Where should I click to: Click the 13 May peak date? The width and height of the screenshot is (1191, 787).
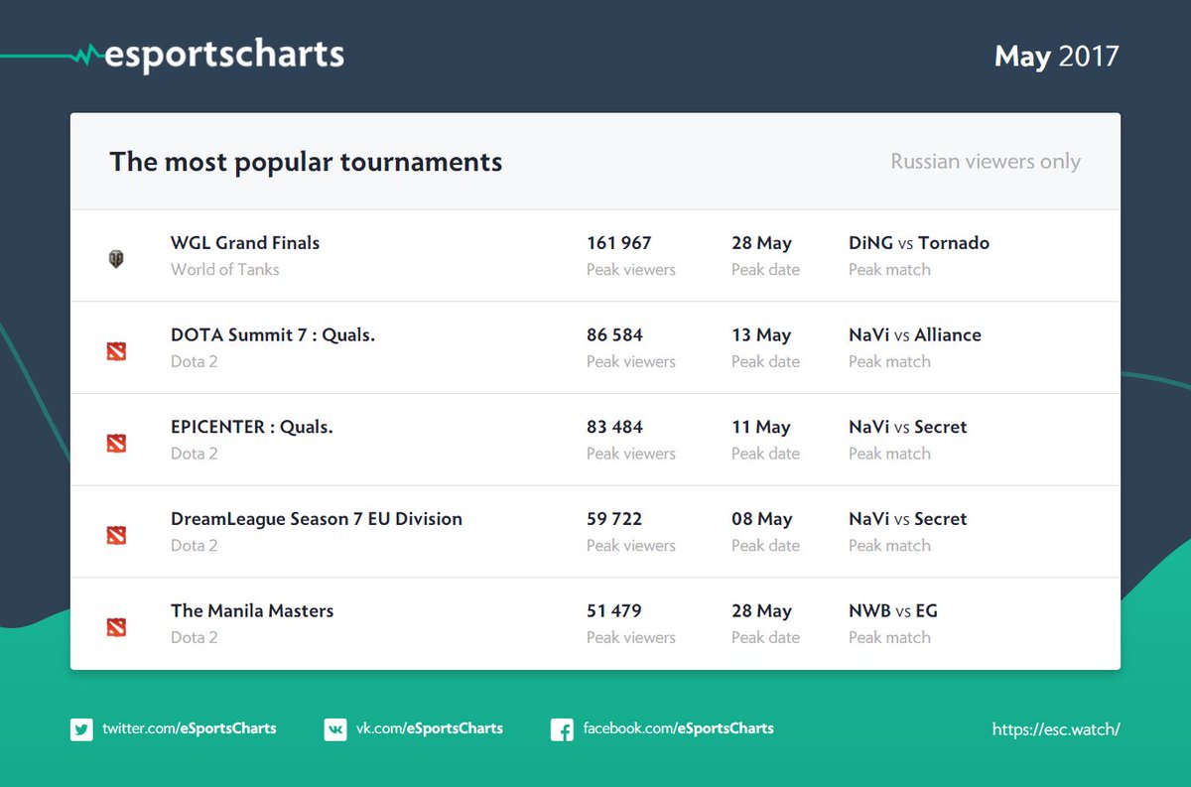761,335
